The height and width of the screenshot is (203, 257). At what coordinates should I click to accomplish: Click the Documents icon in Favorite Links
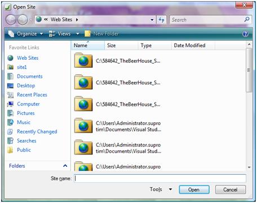(10, 76)
